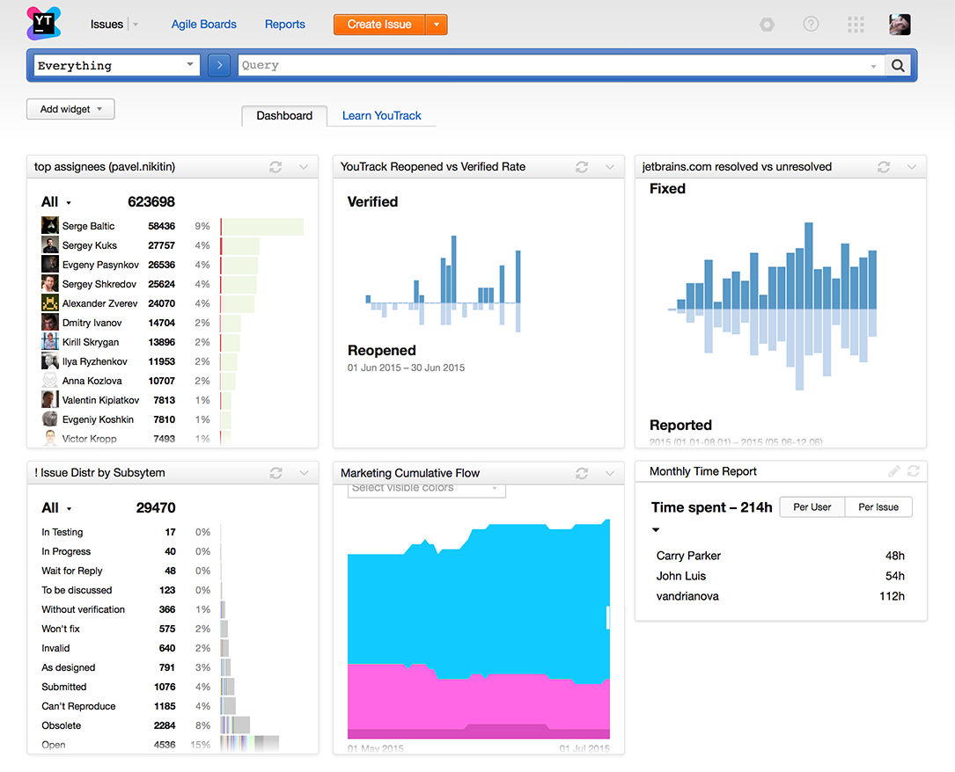Open the Create Issue dropdown arrow
Viewport: 955px width, 772px height.
(437, 25)
